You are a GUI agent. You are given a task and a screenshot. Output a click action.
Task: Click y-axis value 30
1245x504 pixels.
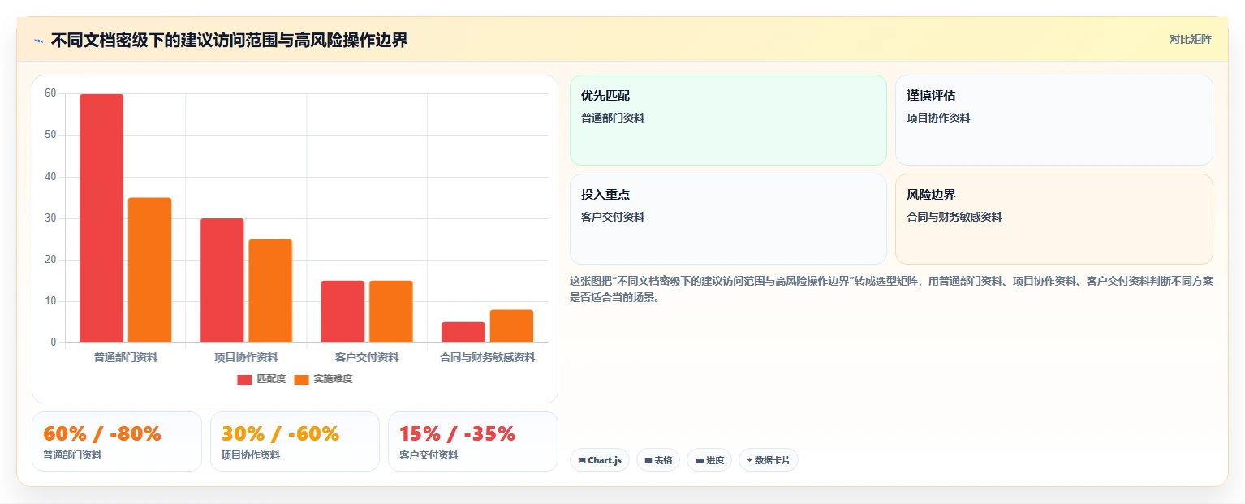click(x=50, y=218)
